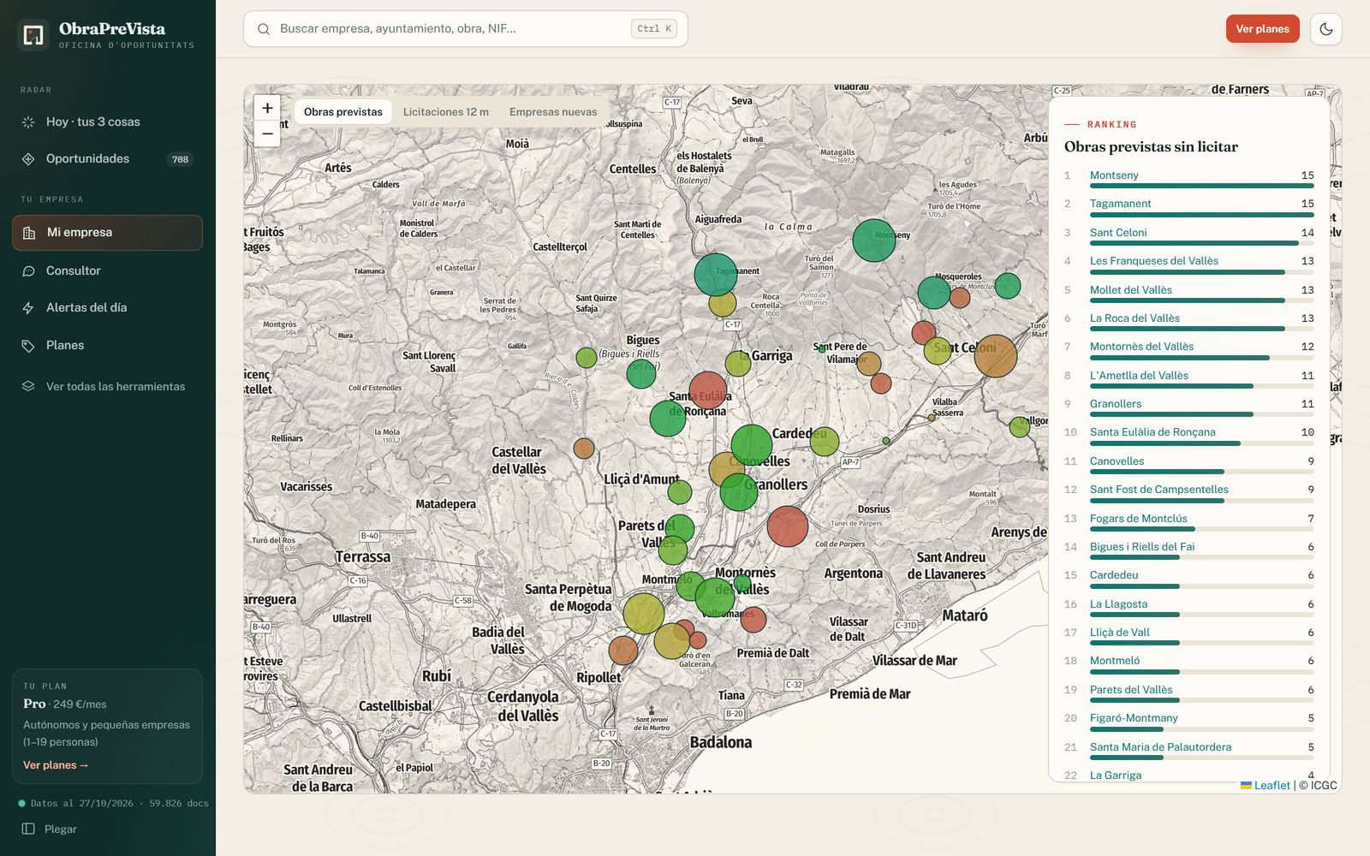The image size is (1370, 856).
Task: Click the Ctrl K shortcut badge
Action: [655, 29]
